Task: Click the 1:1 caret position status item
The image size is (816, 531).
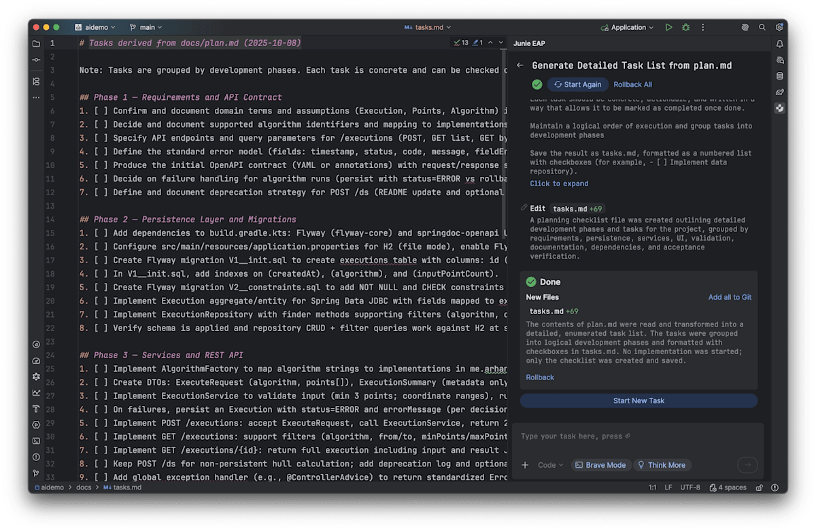Action: coord(653,487)
